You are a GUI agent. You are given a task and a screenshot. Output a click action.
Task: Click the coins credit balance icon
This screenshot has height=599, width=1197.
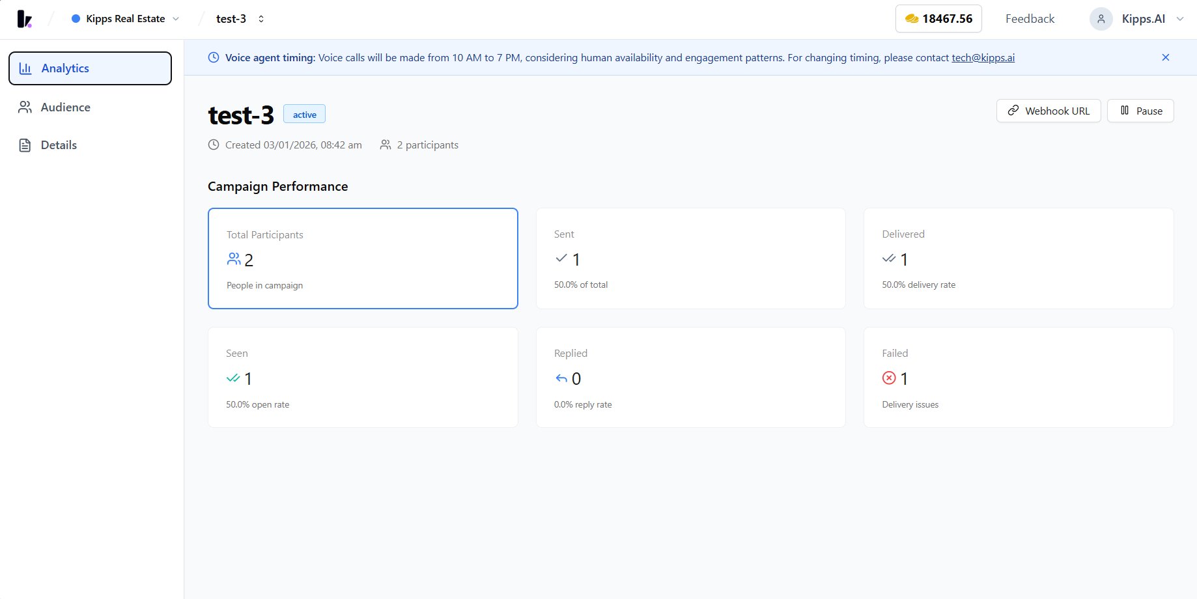(912, 19)
